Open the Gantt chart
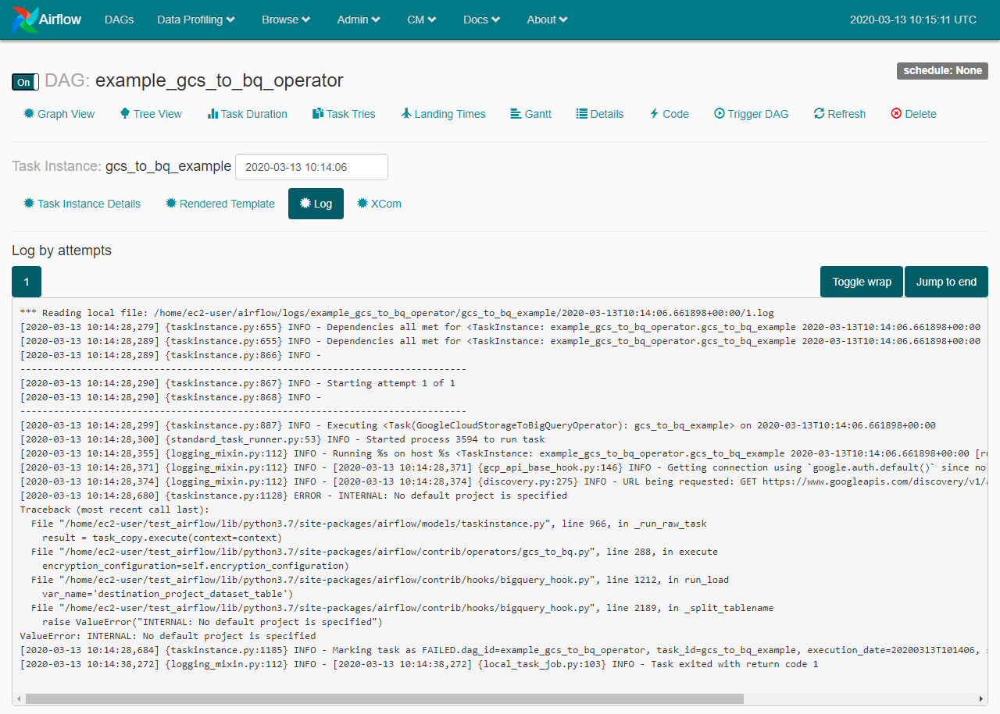This screenshot has height=714, width=1000. (x=530, y=114)
